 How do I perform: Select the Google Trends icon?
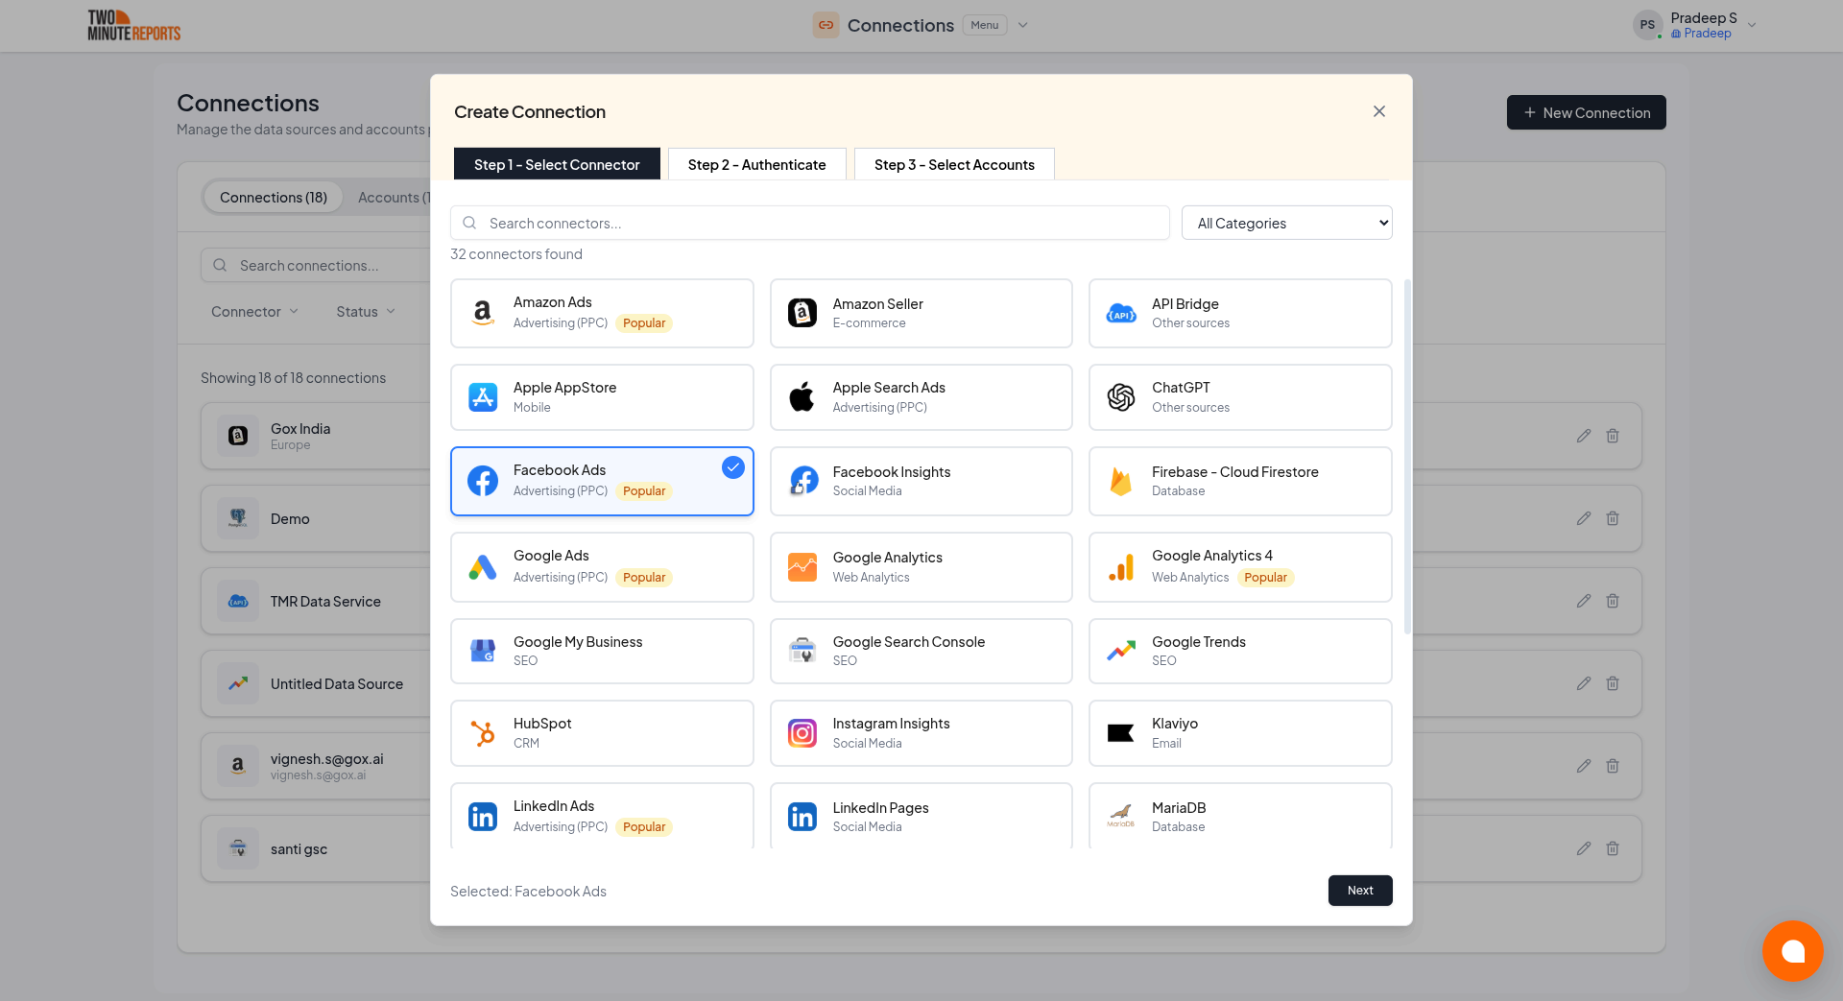(1120, 651)
